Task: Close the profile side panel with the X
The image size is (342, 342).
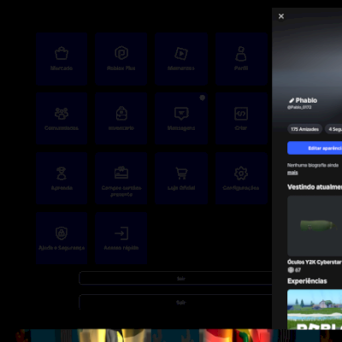Action: pos(281,16)
